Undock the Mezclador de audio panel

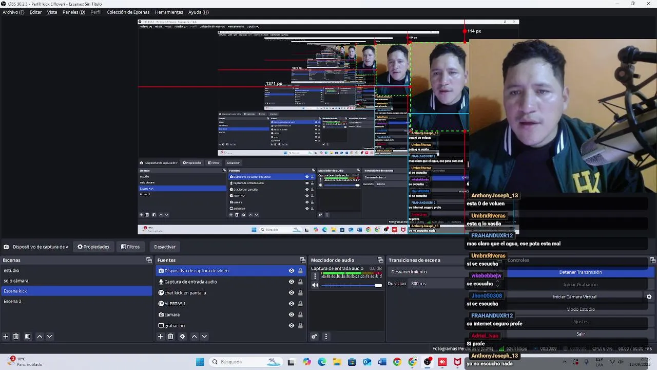click(x=380, y=260)
